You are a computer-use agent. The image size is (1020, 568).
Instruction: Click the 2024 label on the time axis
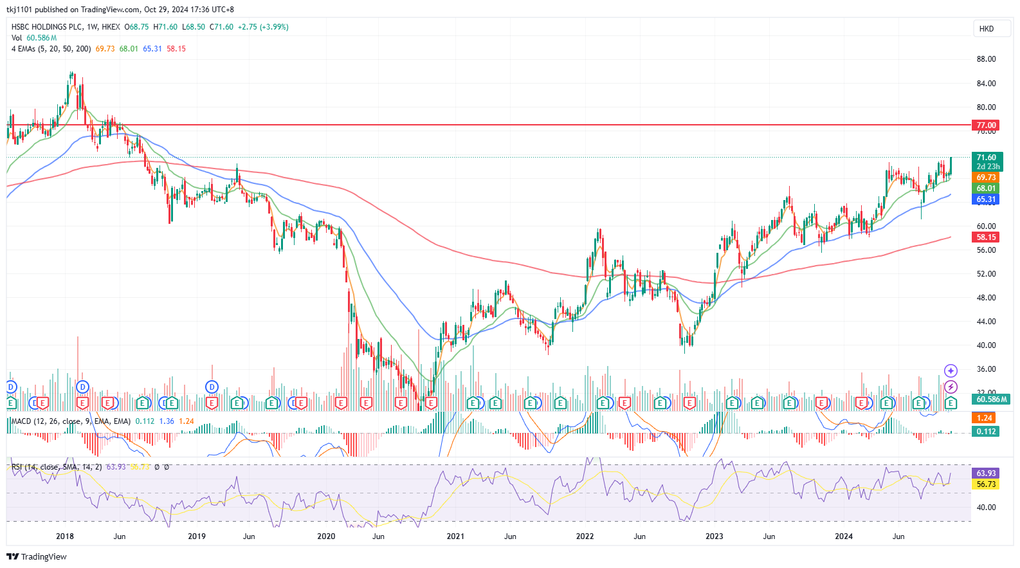844,536
